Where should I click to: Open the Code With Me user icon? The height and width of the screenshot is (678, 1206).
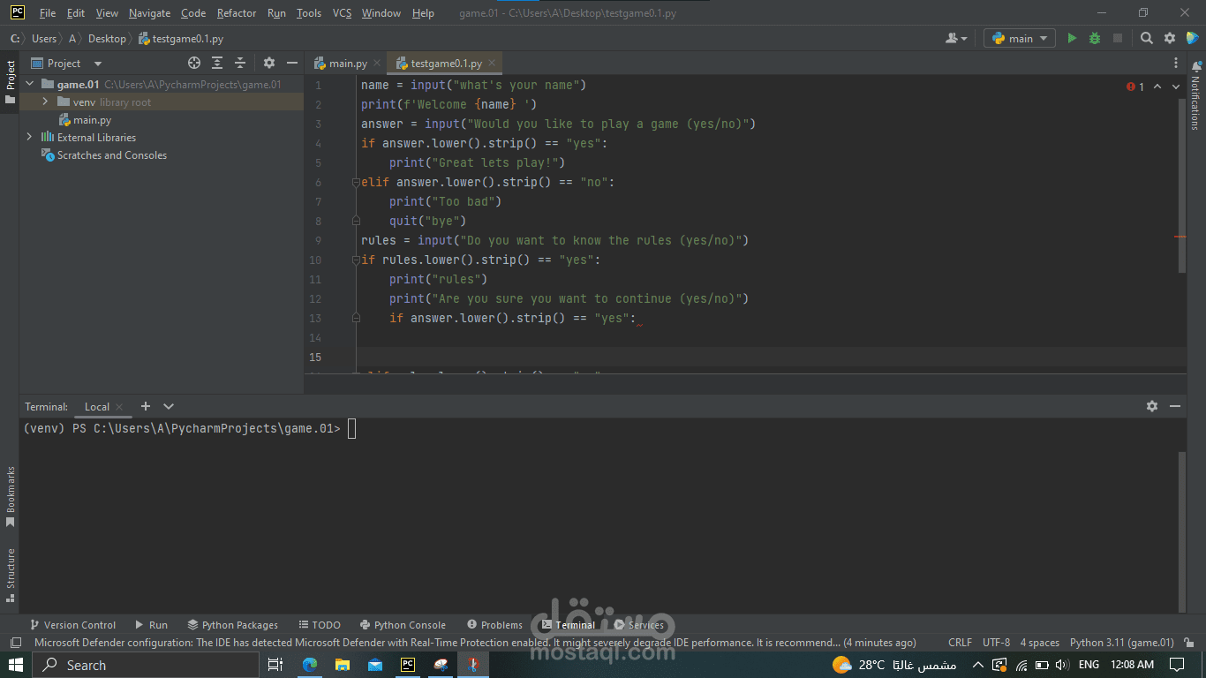click(x=956, y=38)
